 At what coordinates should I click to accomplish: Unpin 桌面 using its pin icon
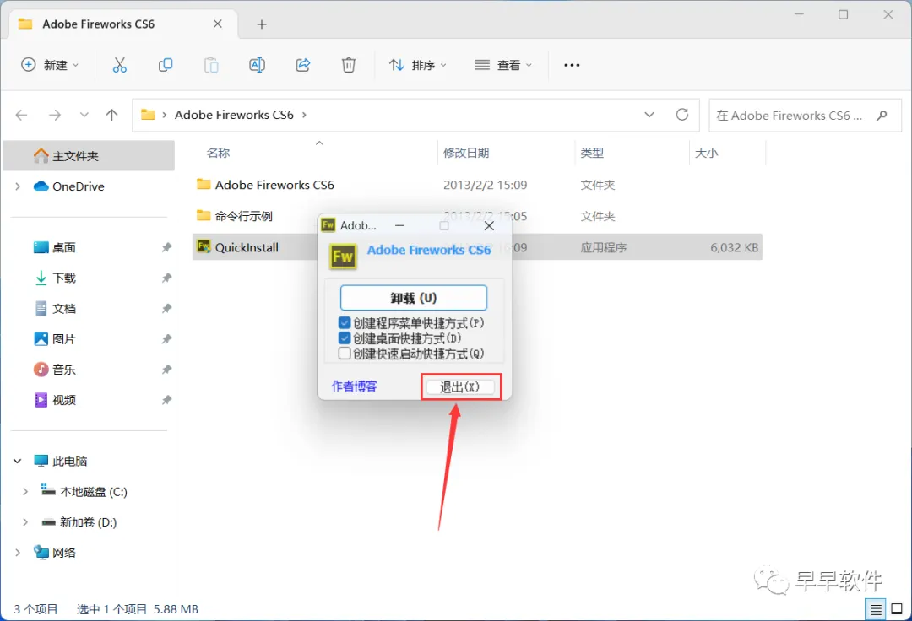[167, 247]
